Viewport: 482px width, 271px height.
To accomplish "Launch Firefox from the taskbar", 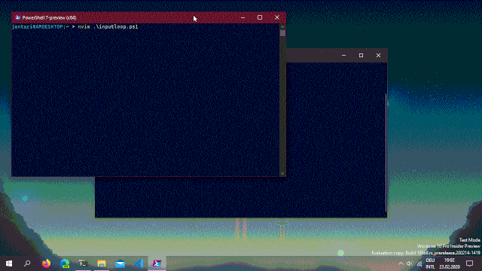I will click(46, 263).
